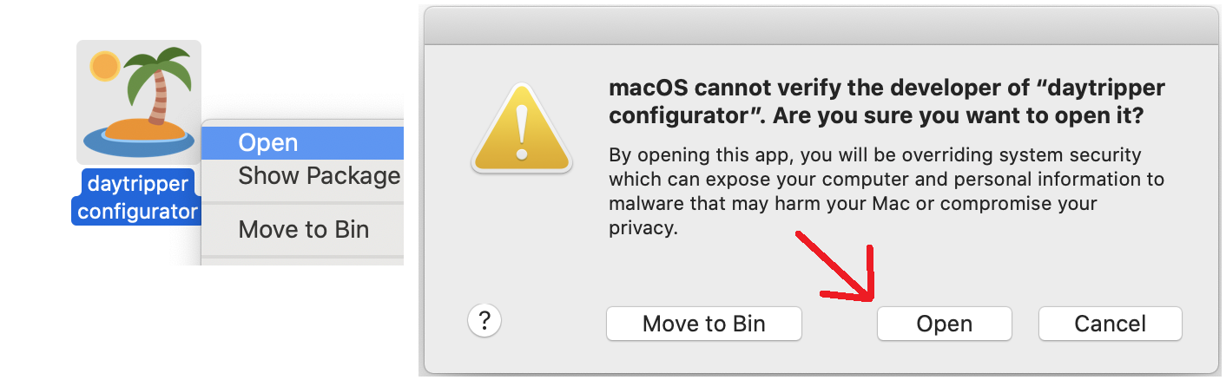Click the dialog's Move to Bin button
Image resolution: width=1226 pixels, height=380 pixels.
click(703, 324)
